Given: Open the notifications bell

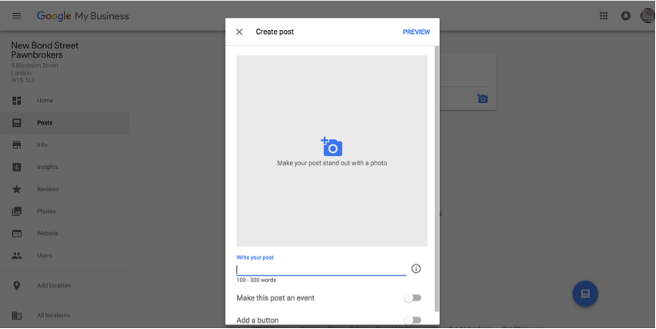Looking at the screenshot, I should [x=625, y=16].
